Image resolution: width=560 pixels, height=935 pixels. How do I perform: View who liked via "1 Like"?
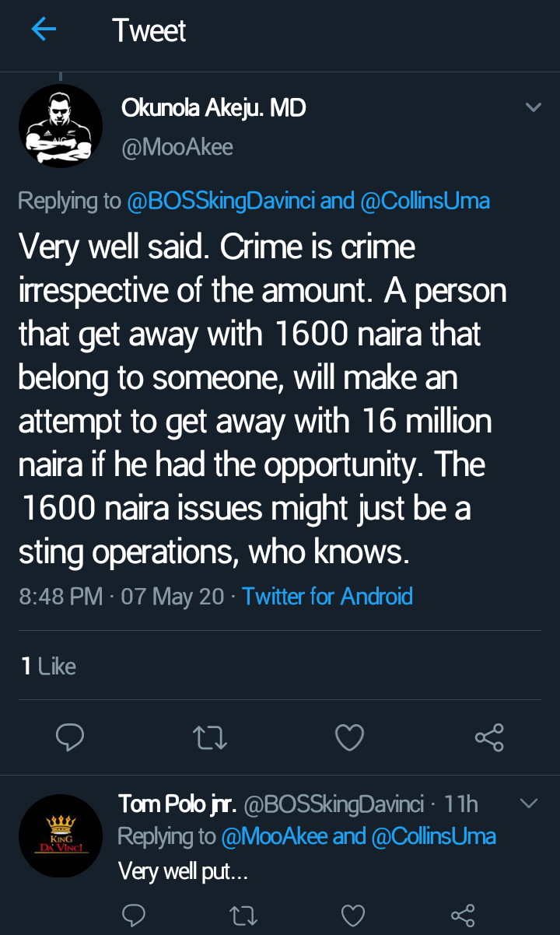pos(48,666)
